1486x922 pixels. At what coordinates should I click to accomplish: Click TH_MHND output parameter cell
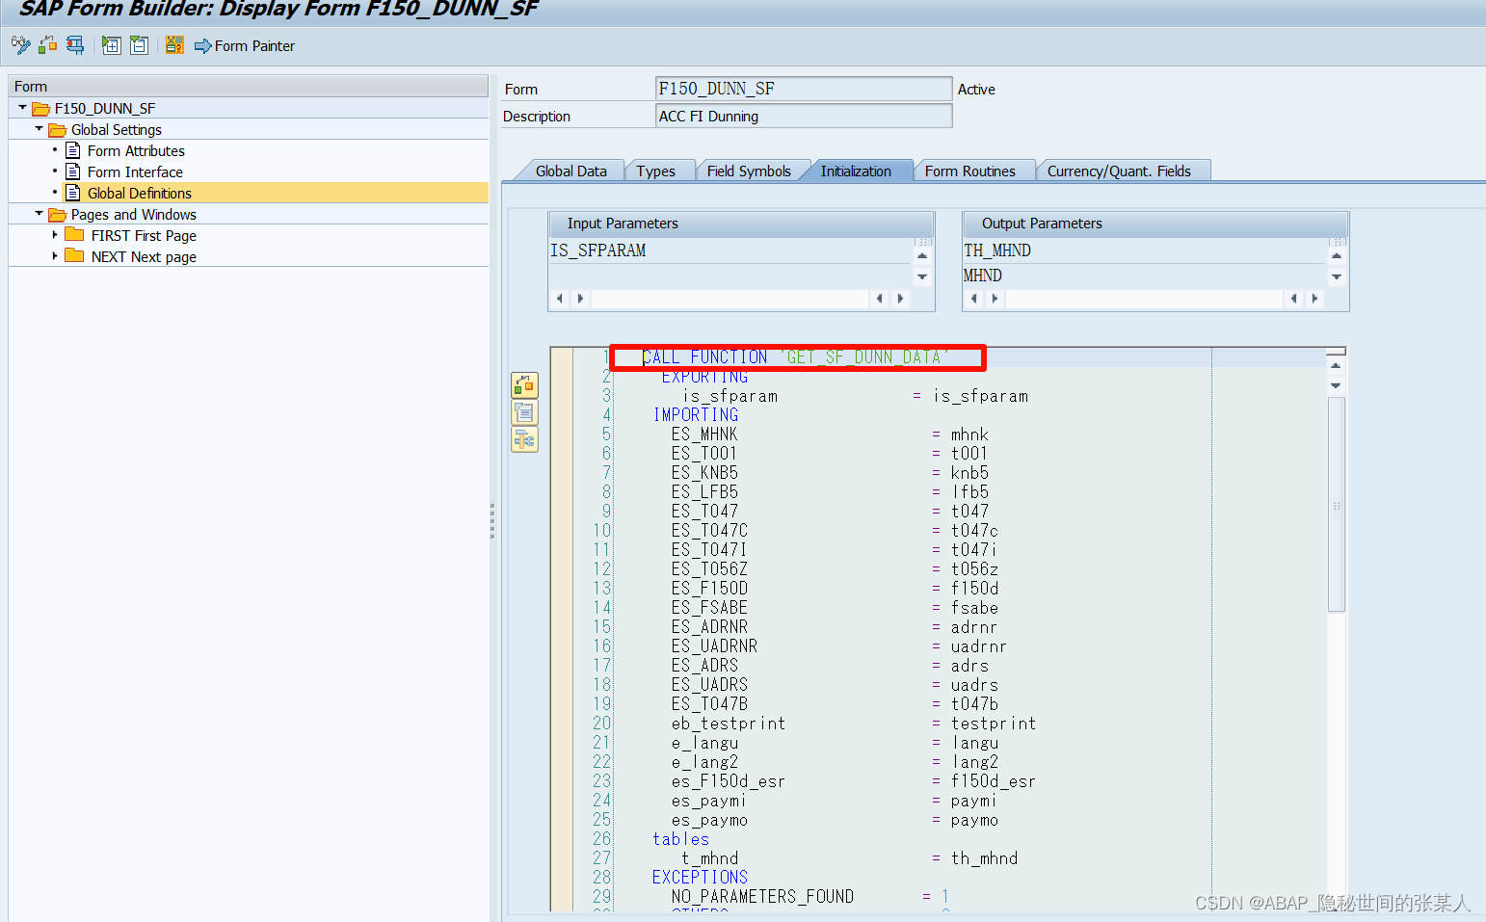[1144, 250]
